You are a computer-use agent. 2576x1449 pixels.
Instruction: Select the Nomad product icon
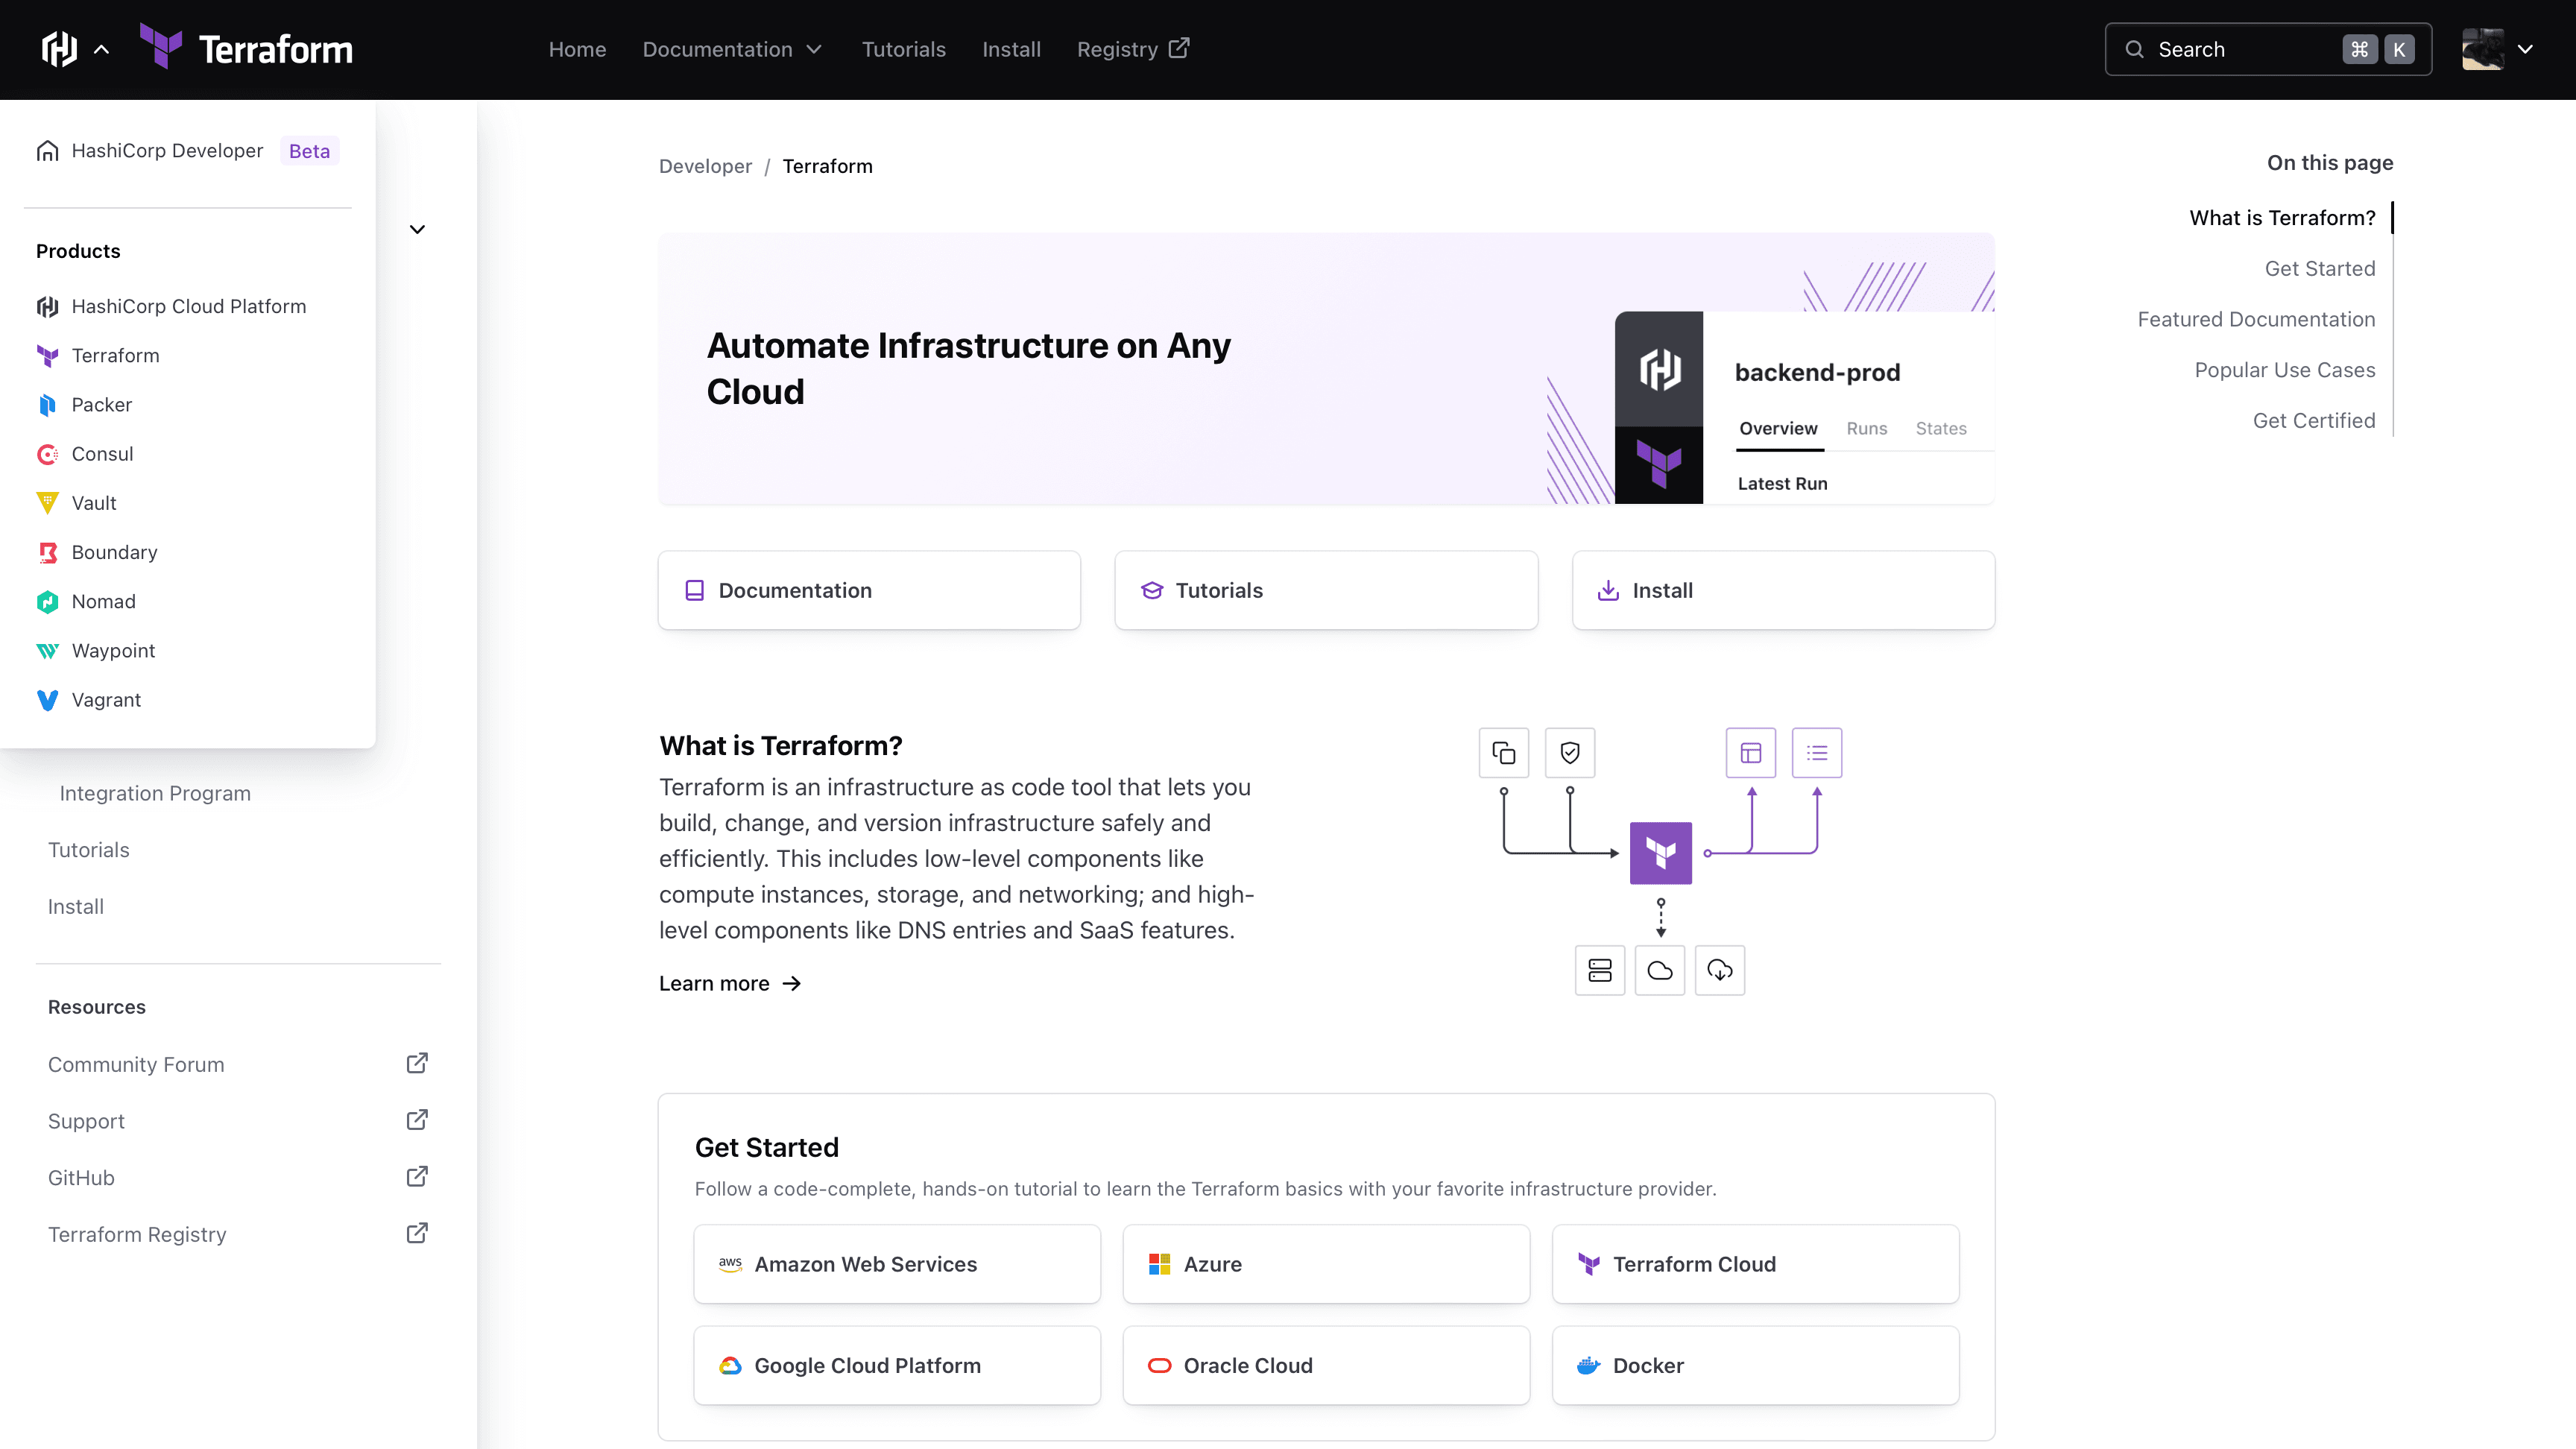(48, 602)
